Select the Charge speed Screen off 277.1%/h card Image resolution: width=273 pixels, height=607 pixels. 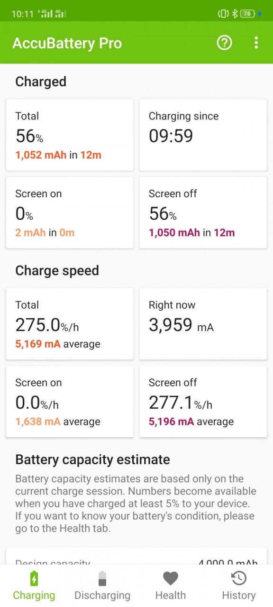[203, 402]
